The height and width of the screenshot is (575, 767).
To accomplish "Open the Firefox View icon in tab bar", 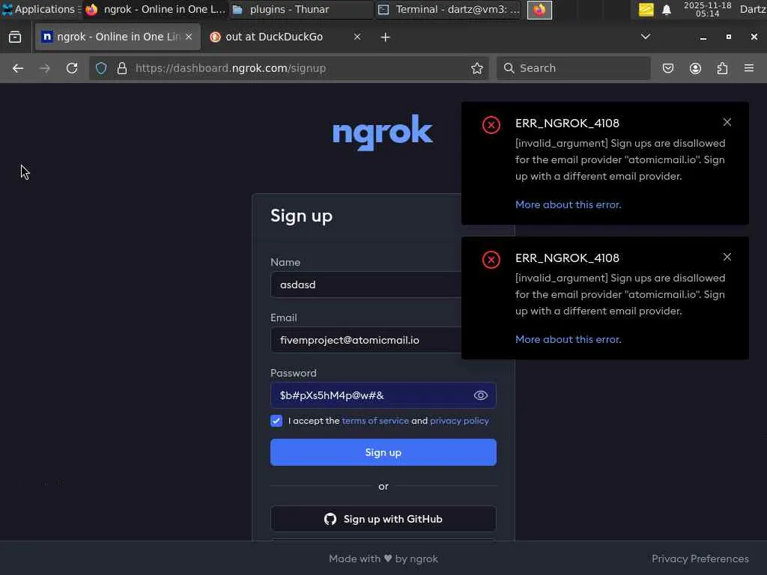I will point(15,37).
